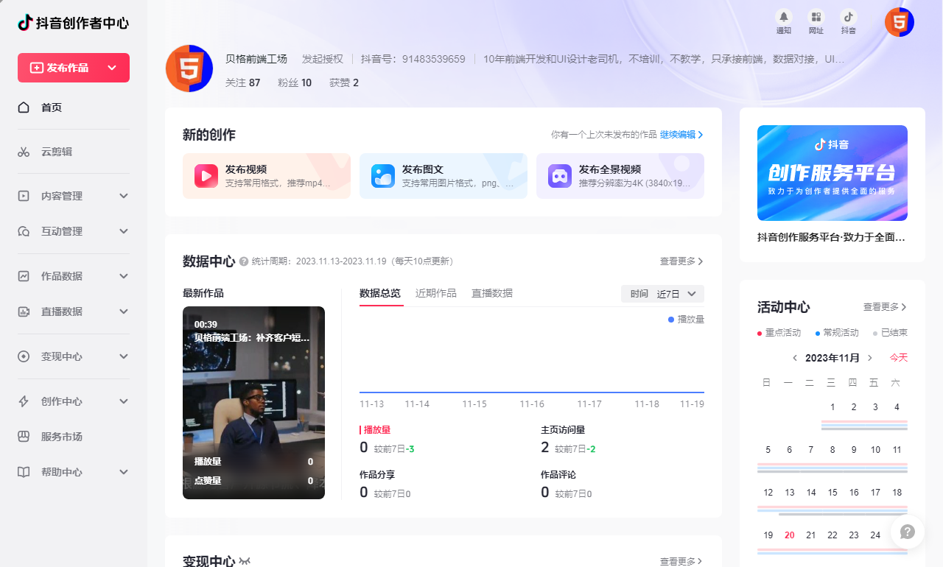The image size is (943, 567).
Task: Click the 直播数据 bar chart icon
Action: pos(24,311)
